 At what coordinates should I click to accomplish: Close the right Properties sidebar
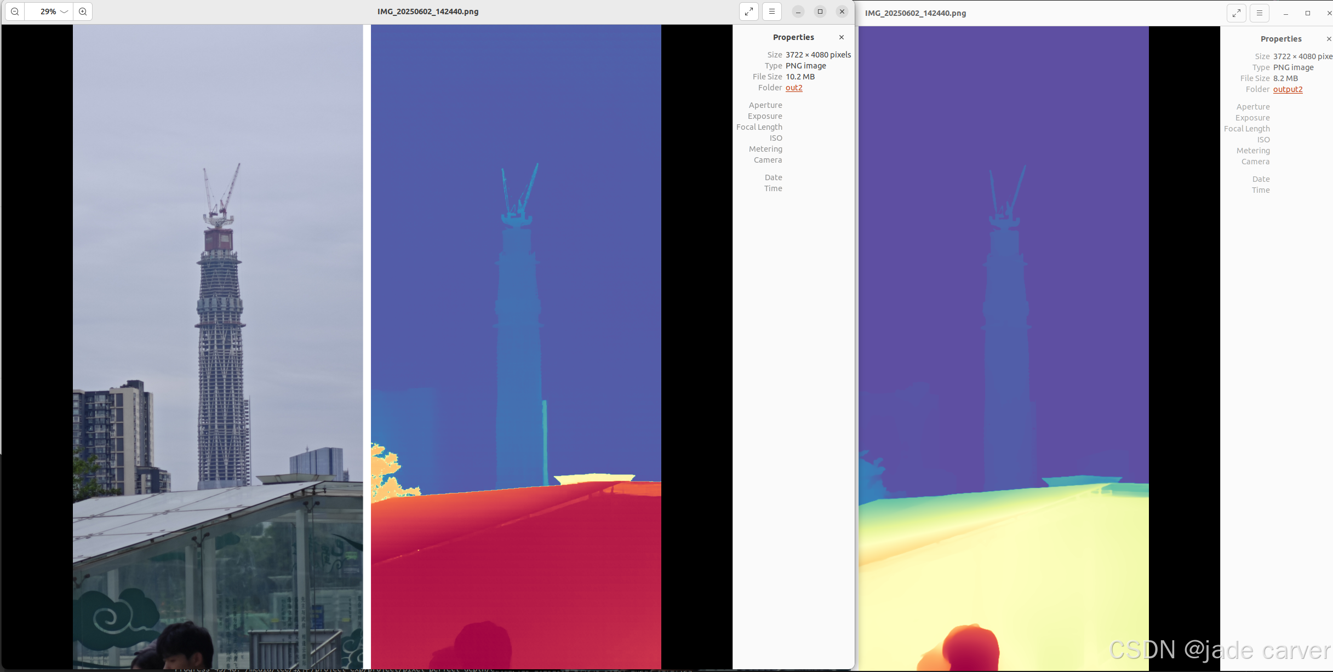pyautogui.click(x=1329, y=39)
